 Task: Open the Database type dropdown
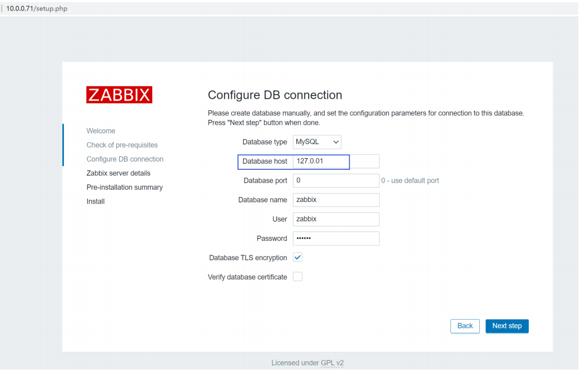pyautogui.click(x=317, y=142)
